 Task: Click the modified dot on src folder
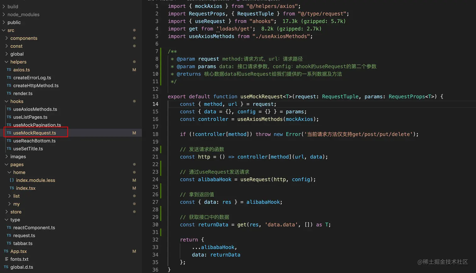134,30
